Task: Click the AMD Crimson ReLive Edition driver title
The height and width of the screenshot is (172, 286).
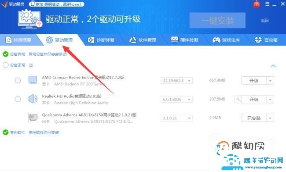Action: pos(83,78)
